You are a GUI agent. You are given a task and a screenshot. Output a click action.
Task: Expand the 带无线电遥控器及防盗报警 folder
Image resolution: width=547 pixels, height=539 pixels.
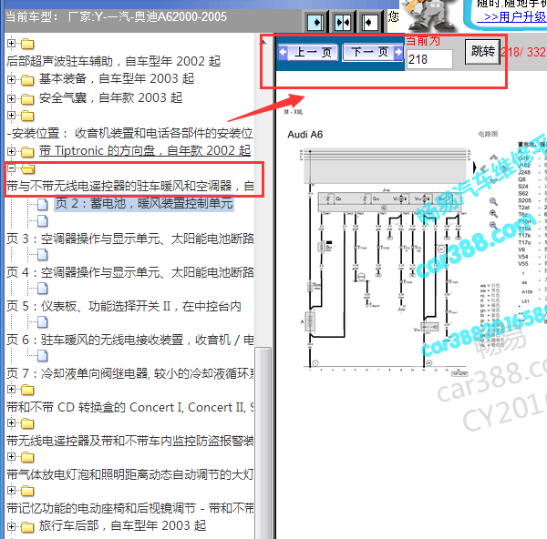coord(11,423)
